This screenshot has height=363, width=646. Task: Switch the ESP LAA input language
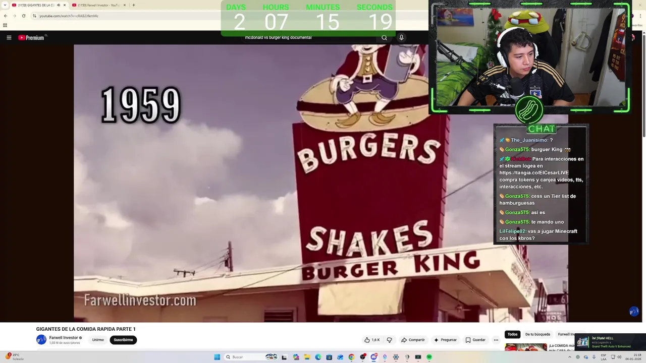coord(604,357)
